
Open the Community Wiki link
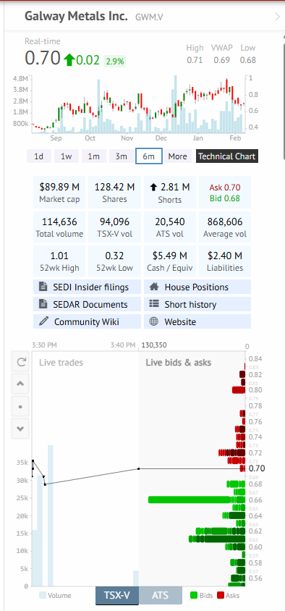click(88, 321)
